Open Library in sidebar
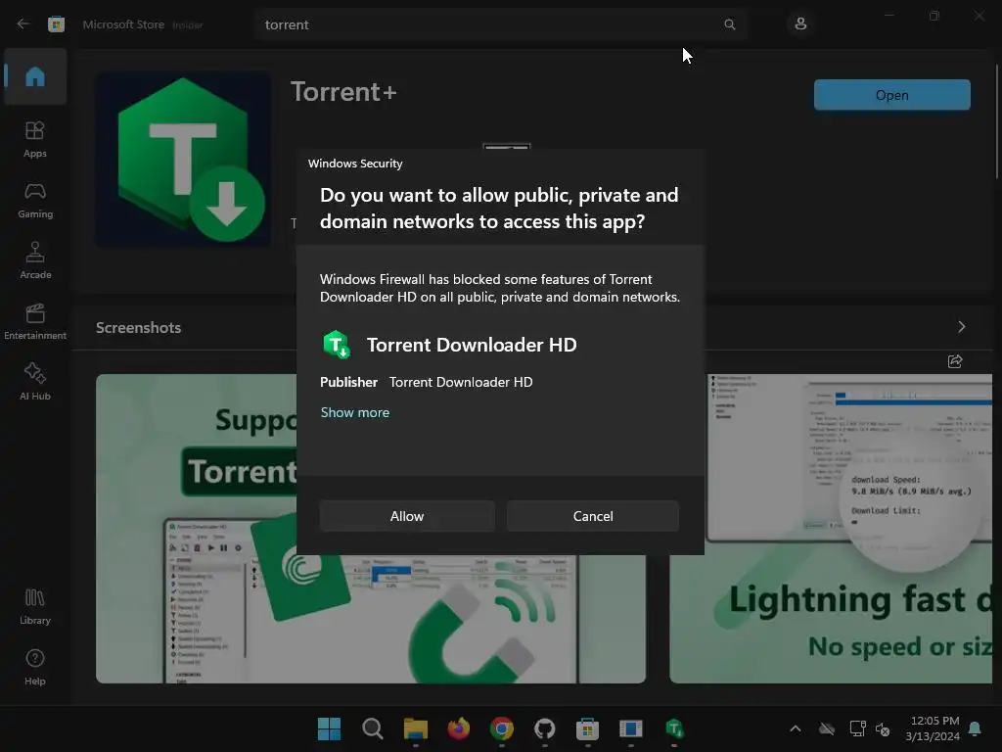The image size is (1002, 752). pyautogui.click(x=35, y=607)
